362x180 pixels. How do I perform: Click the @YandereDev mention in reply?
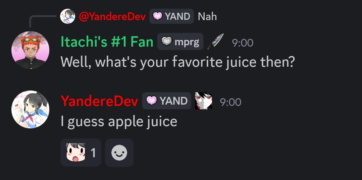[x=112, y=16]
